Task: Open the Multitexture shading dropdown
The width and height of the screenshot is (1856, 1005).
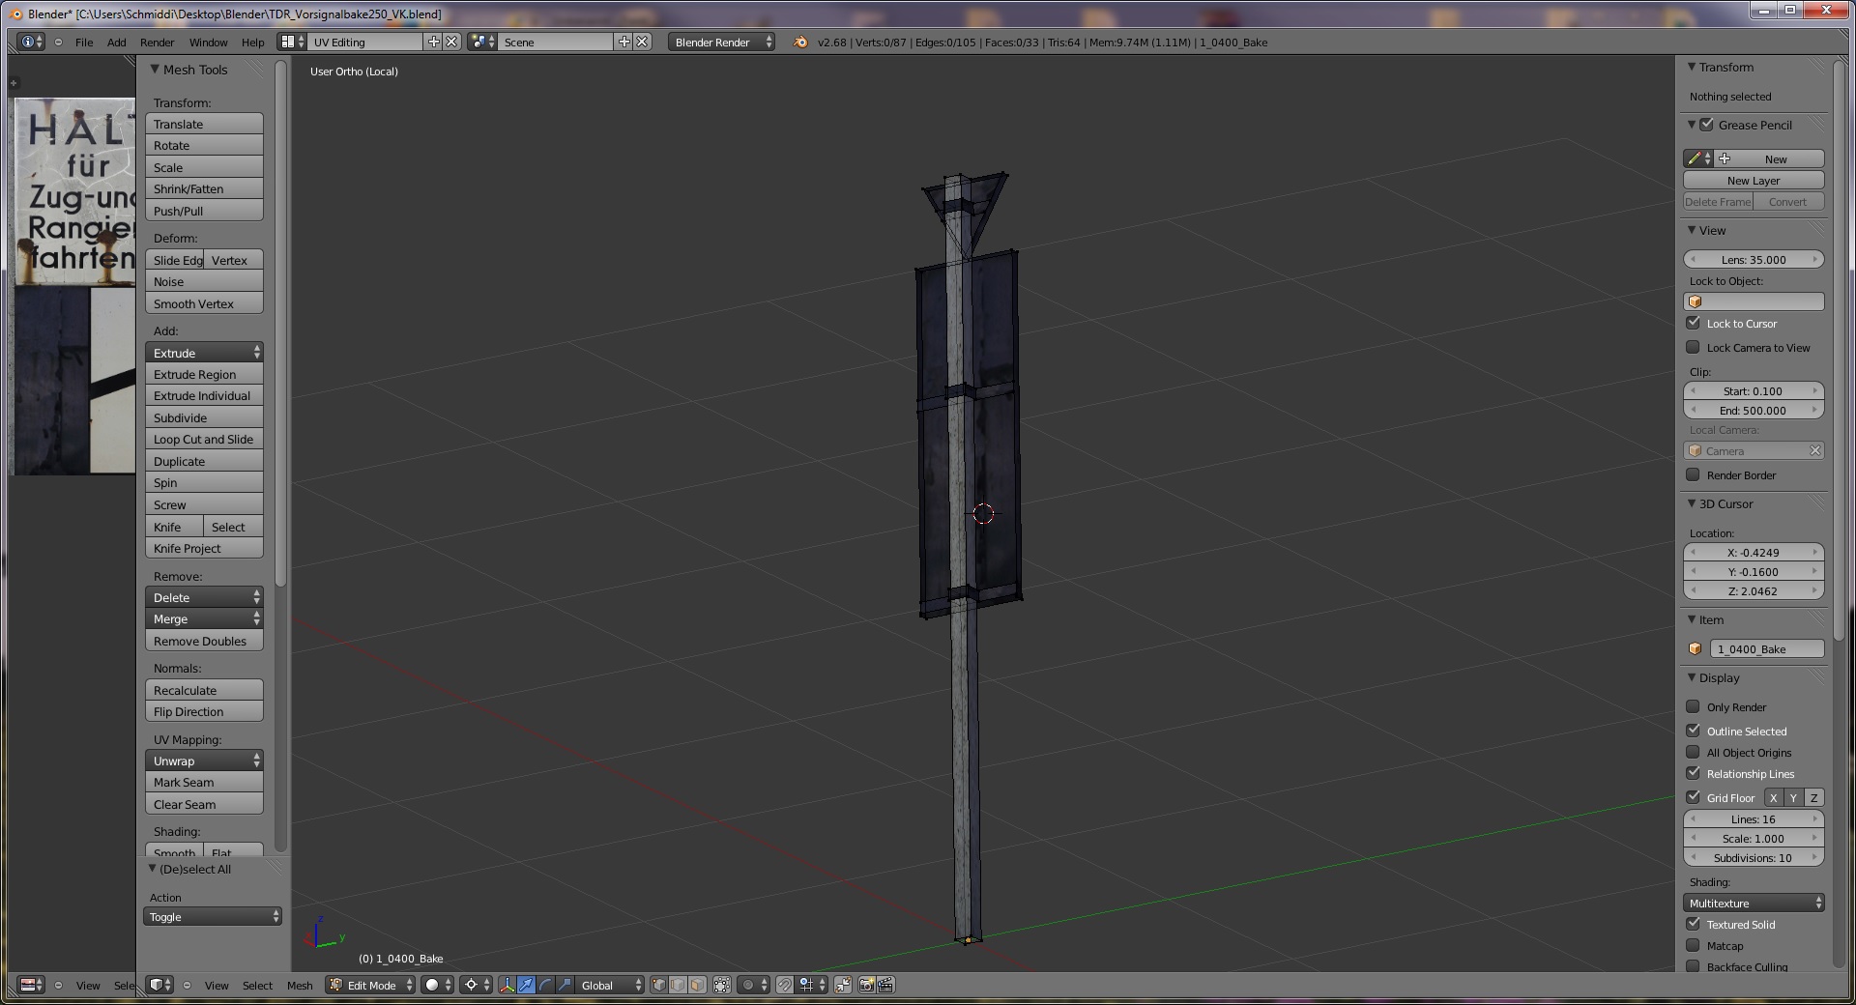Action: tap(1754, 903)
